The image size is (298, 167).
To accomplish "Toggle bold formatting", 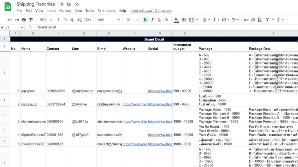I will point(145,20).
